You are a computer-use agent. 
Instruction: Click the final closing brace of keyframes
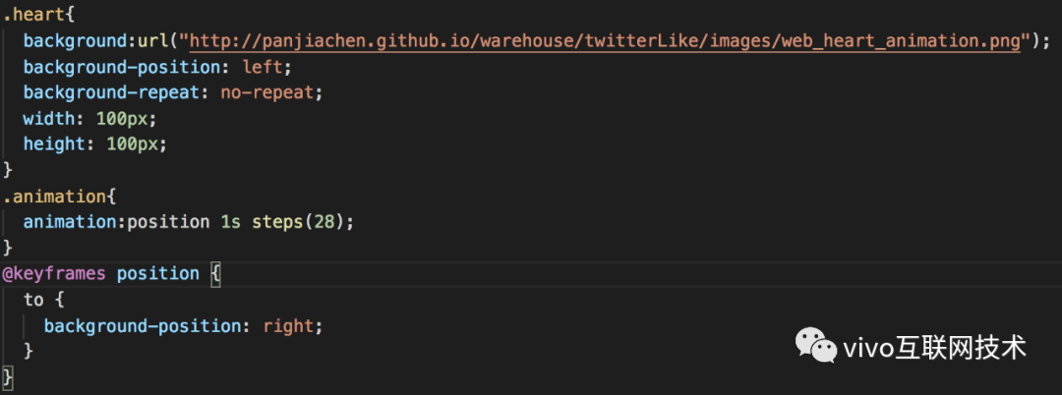[9, 376]
